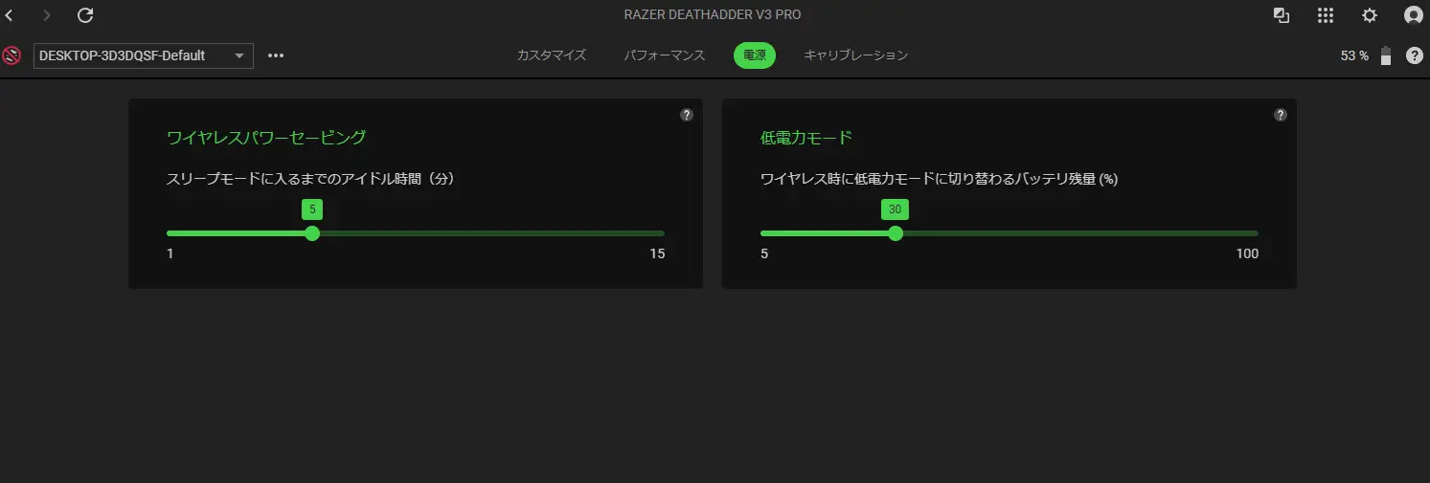Screen dimensions: 1430x483
Task: Click the battery level icon
Action: pyautogui.click(x=1386, y=55)
